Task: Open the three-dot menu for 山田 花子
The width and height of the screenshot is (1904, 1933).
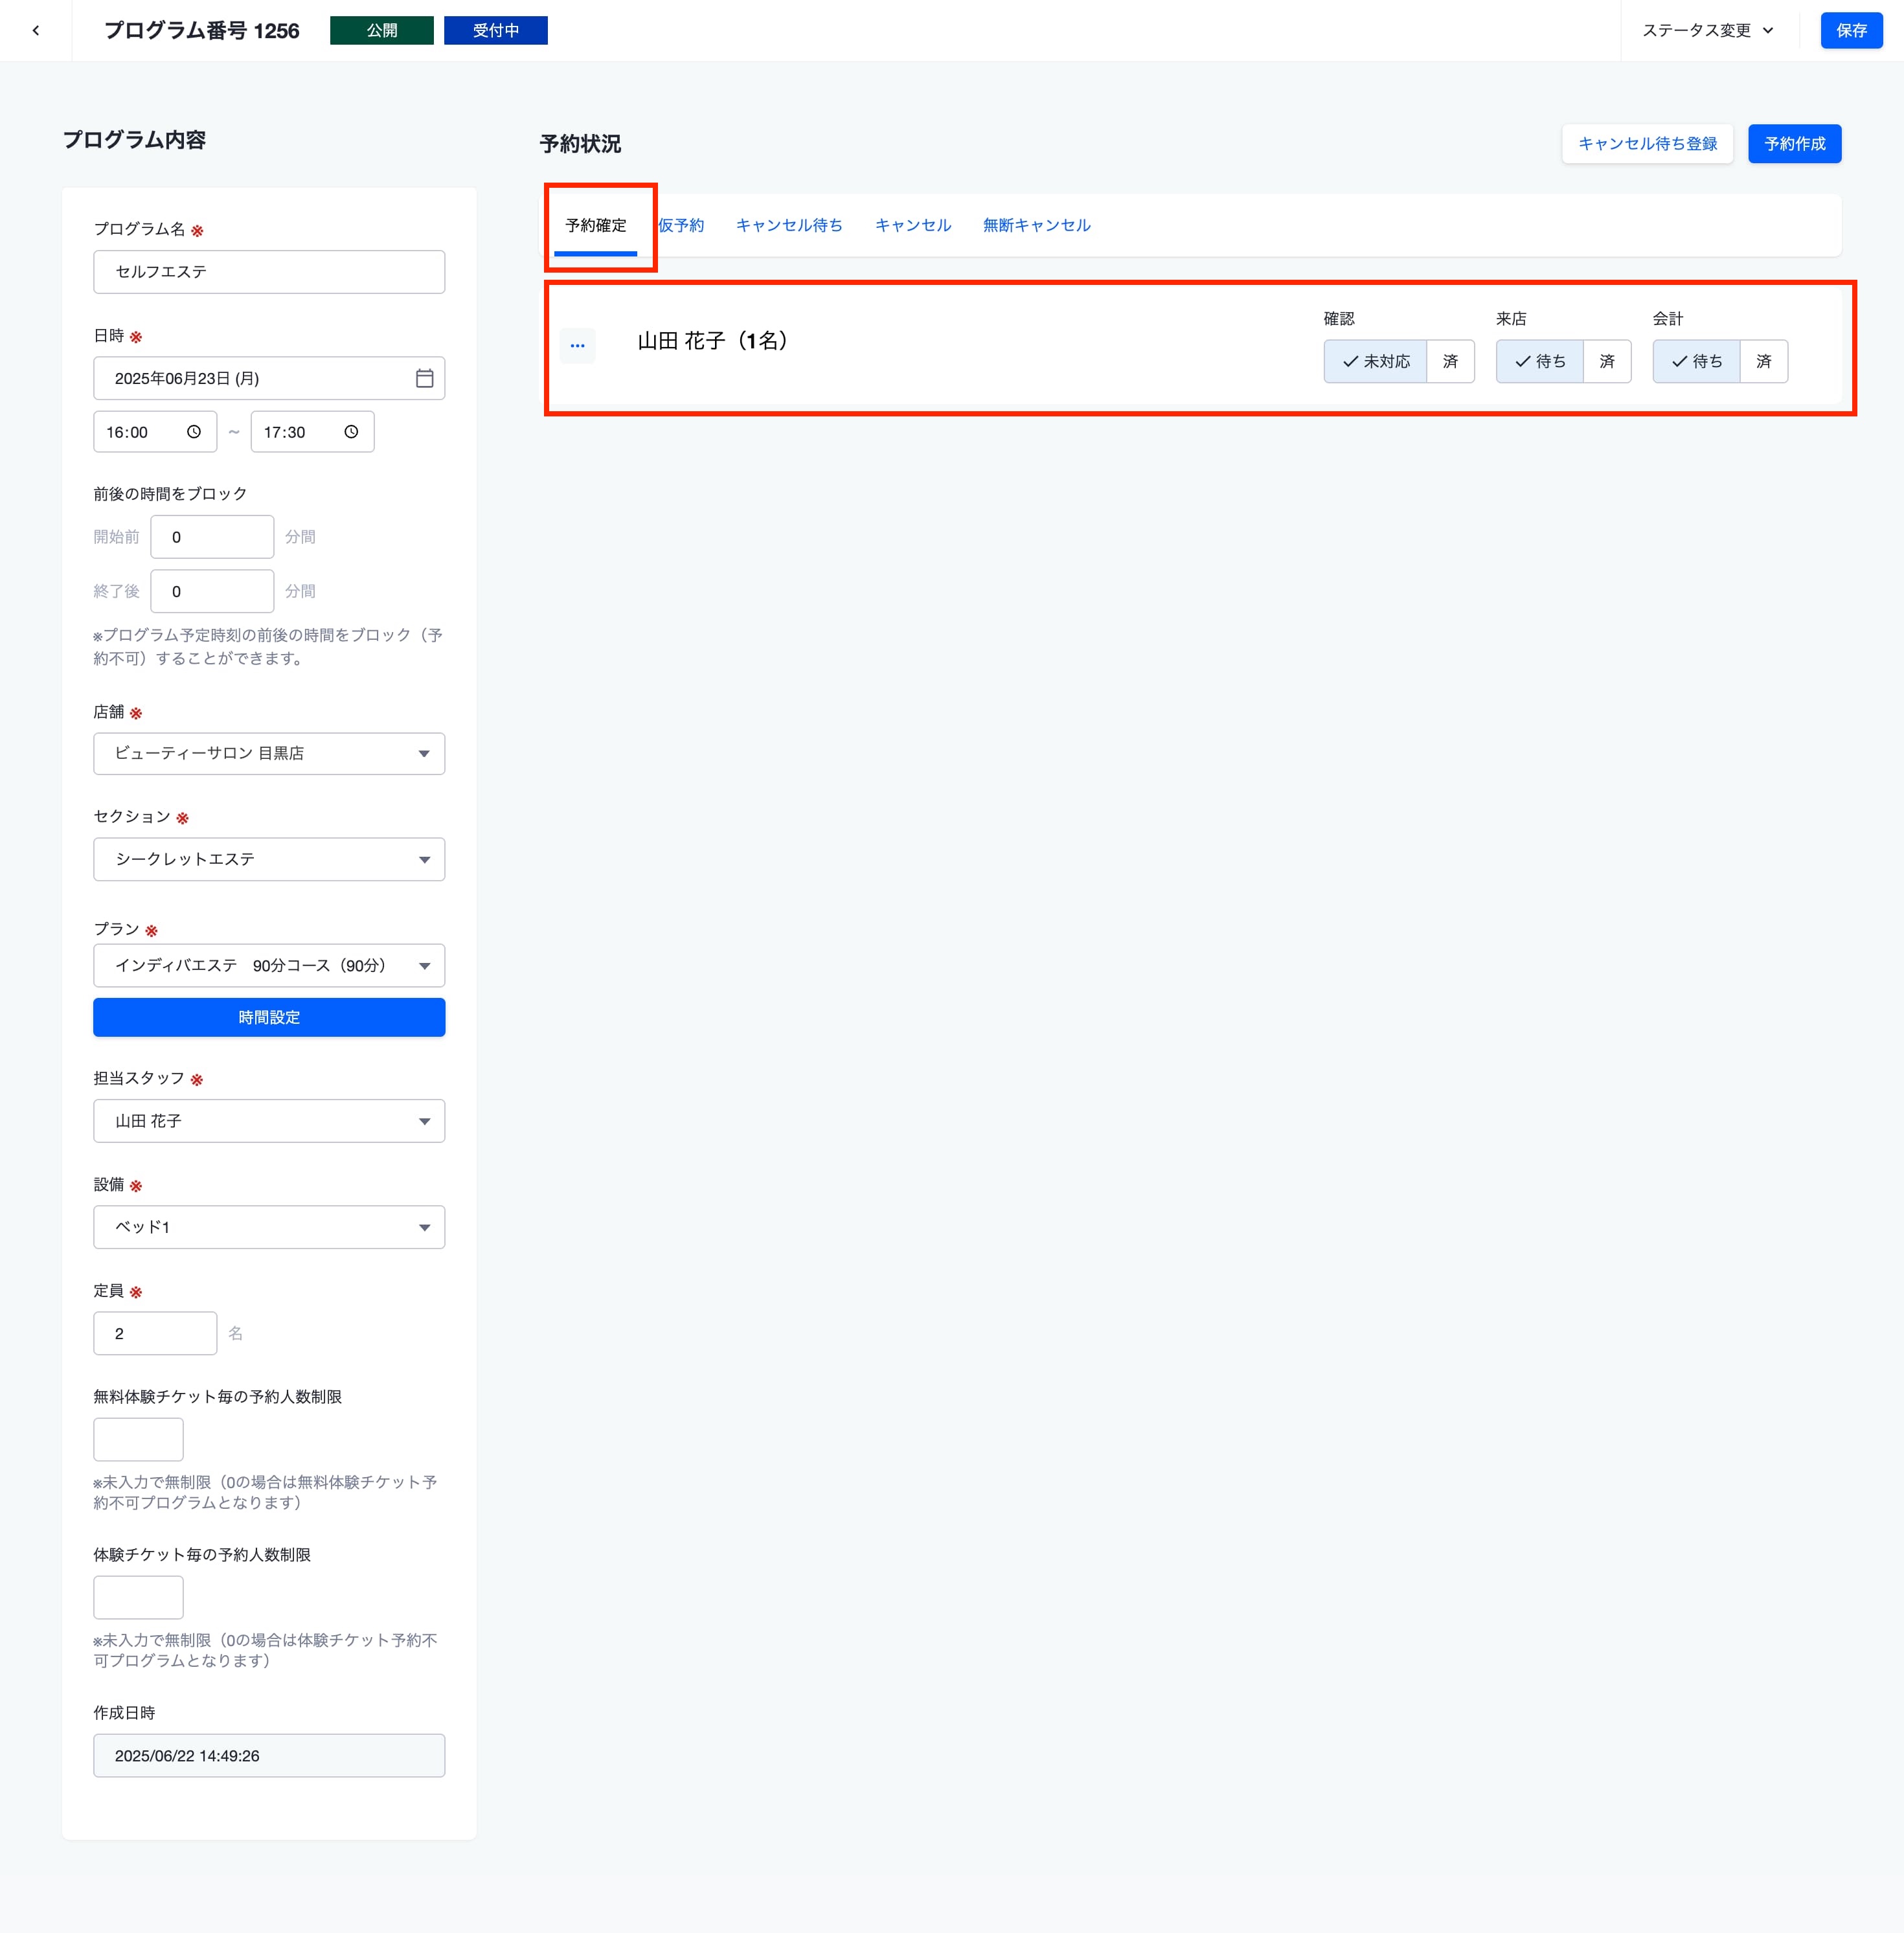Action: 577,345
